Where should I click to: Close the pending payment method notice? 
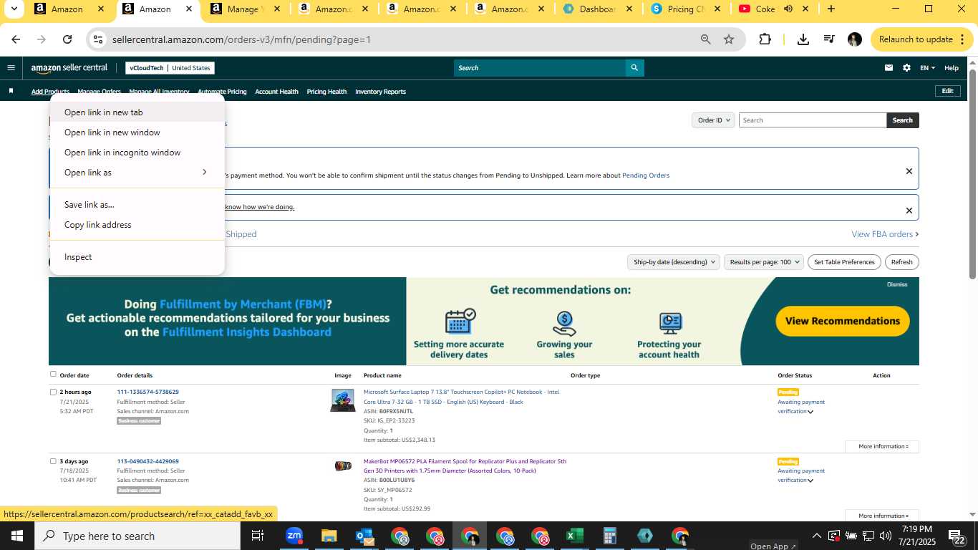pyautogui.click(x=909, y=171)
